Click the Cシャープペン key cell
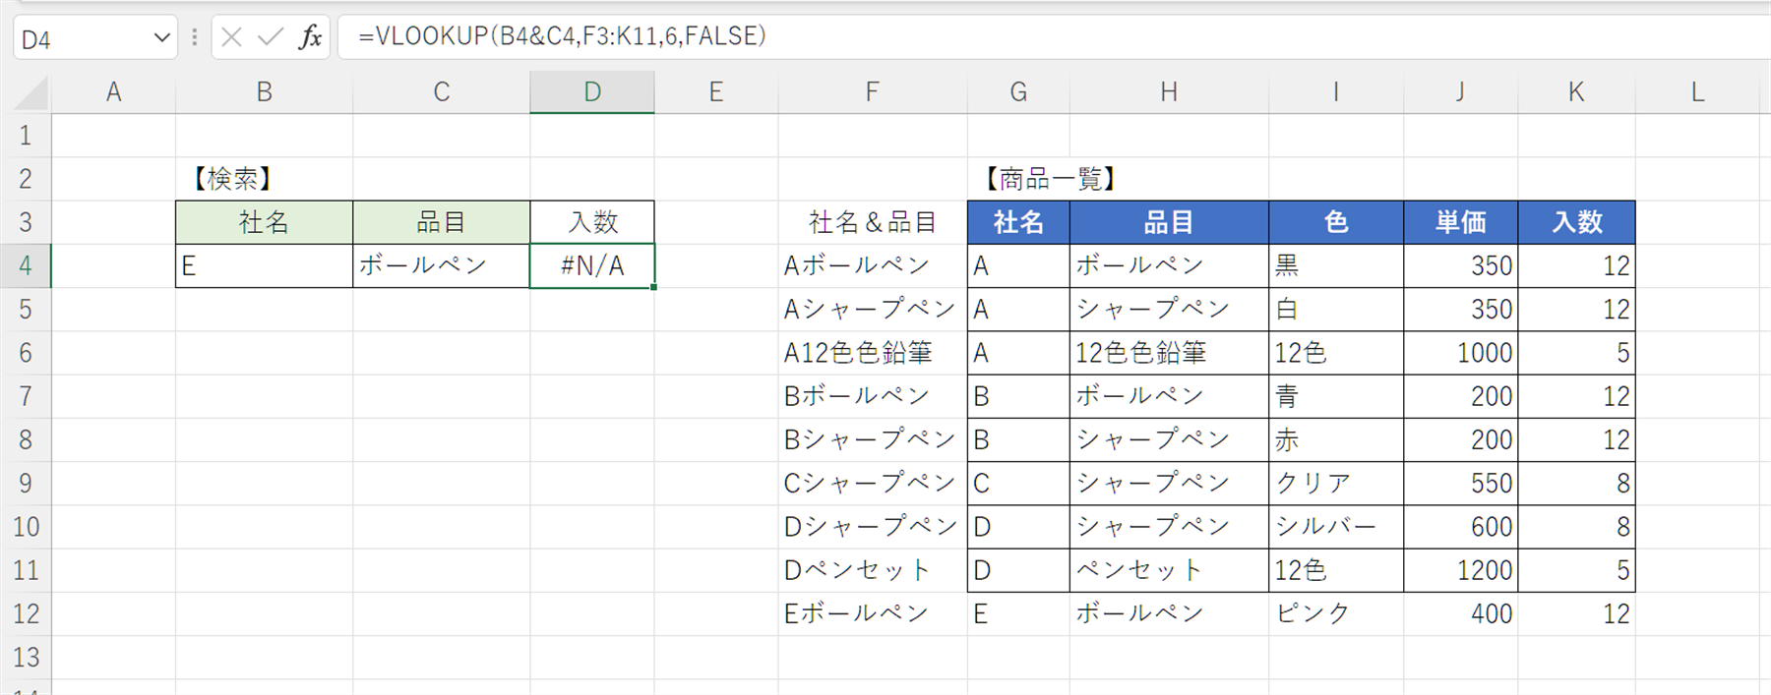 873,483
